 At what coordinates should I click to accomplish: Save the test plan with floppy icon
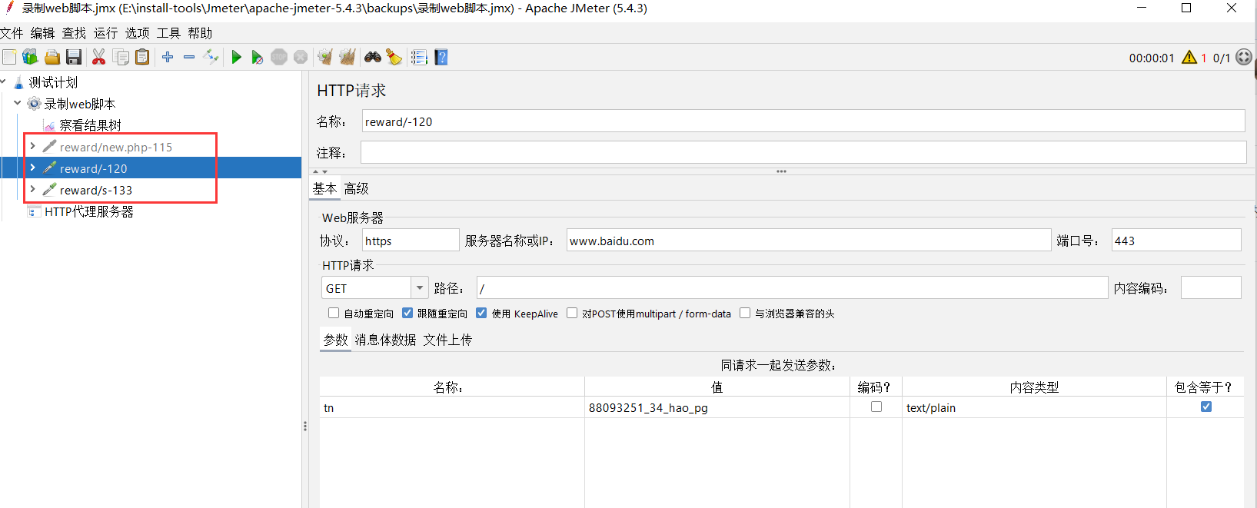[74, 57]
